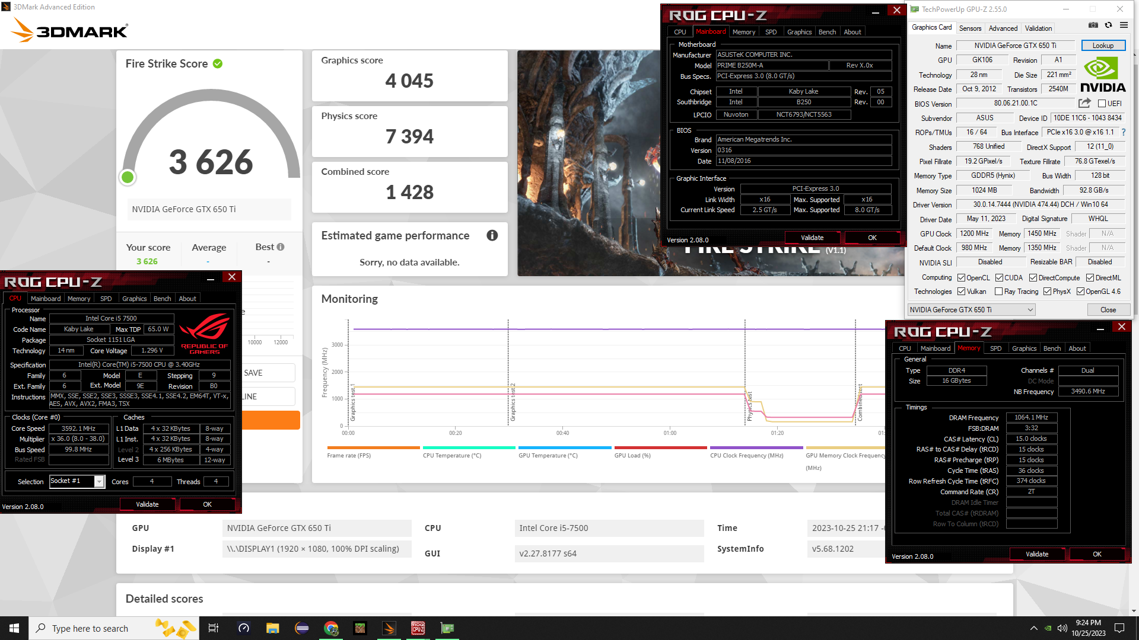Open File Explorer from taskbar
1139x640 pixels.
(273, 628)
